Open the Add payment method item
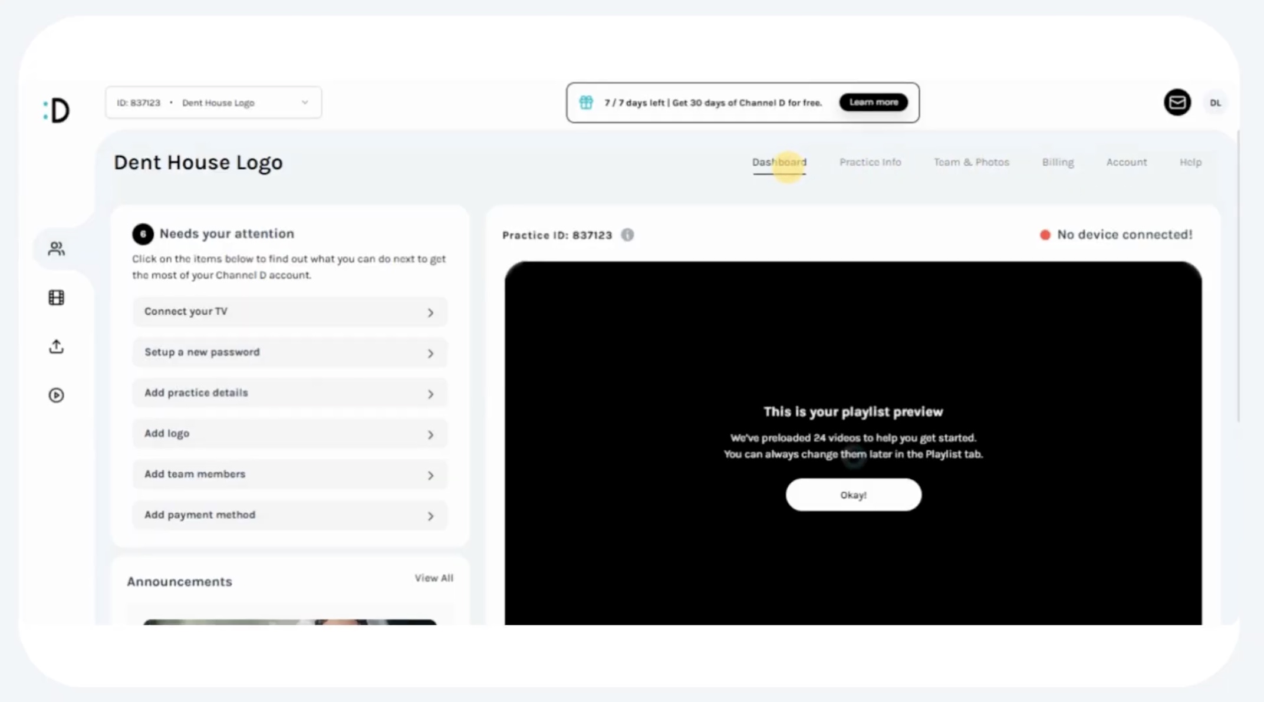Viewport: 1264px width, 702px height. [289, 515]
